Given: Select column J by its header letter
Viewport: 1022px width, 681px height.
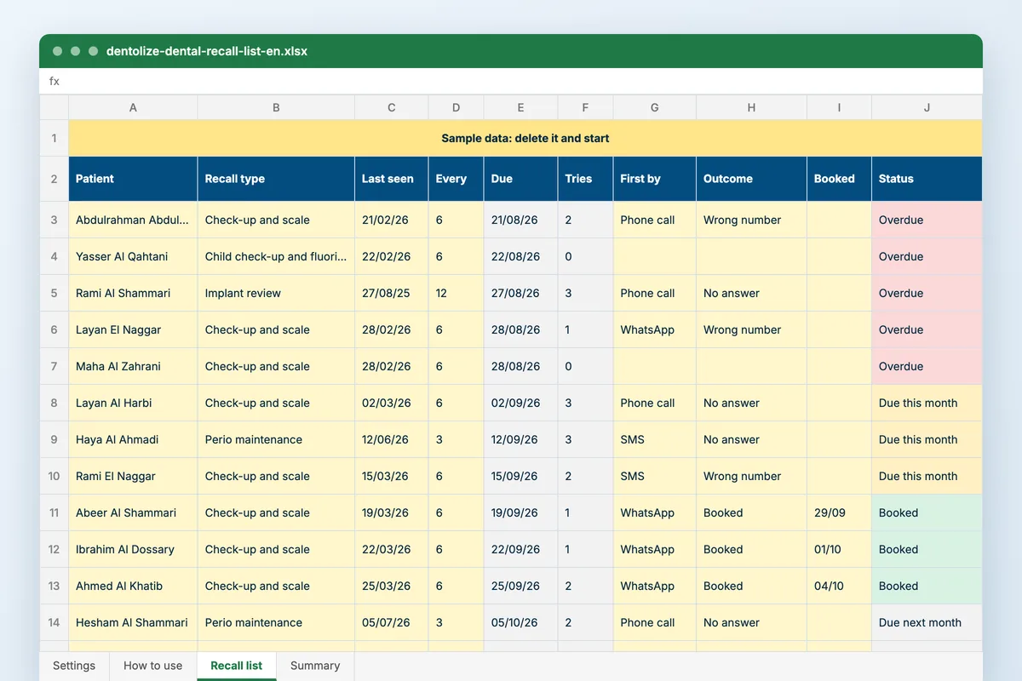Looking at the screenshot, I should [x=927, y=107].
